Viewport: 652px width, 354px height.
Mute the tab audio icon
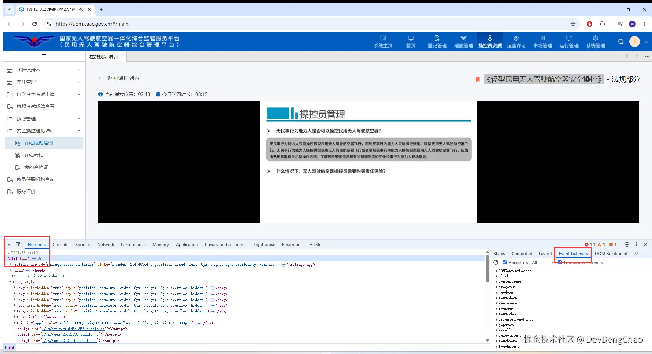[x=81, y=9]
